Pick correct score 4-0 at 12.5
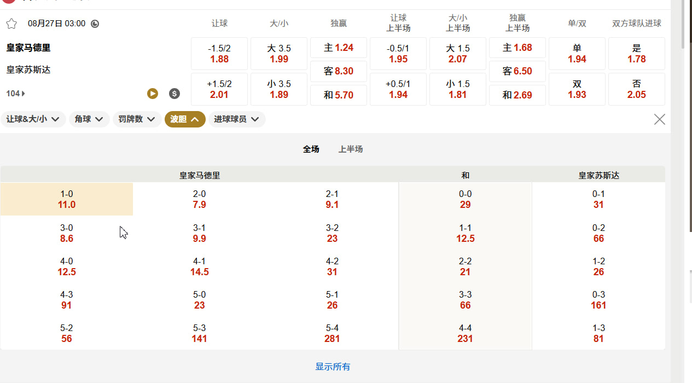 point(67,266)
